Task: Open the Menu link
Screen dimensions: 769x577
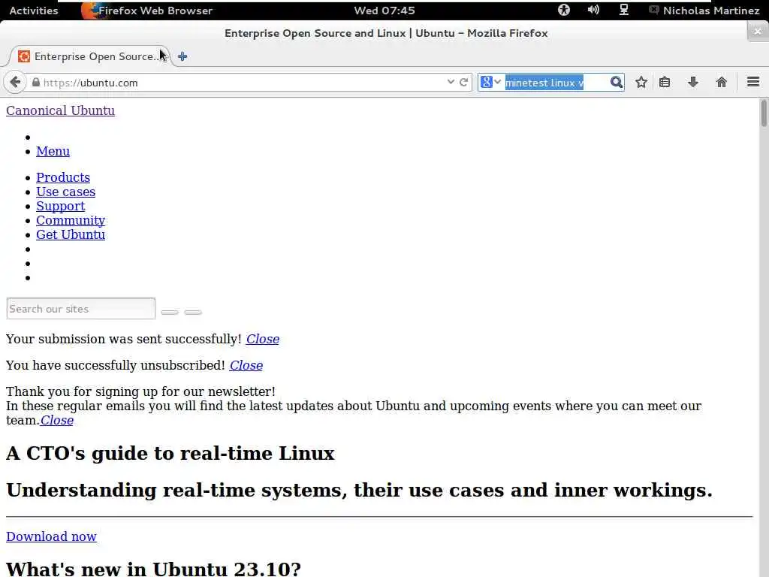Action: point(53,151)
